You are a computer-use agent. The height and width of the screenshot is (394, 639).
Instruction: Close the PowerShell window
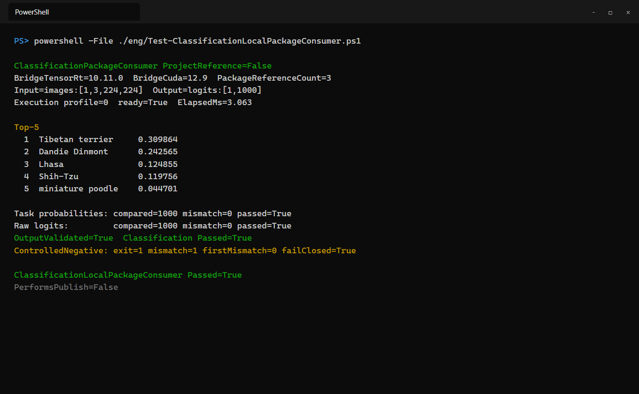click(628, 13)
